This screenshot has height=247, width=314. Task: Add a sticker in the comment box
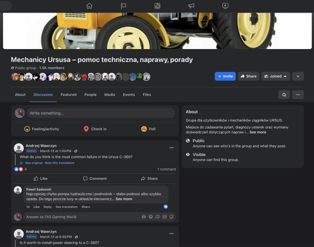[x=171, y=217]
